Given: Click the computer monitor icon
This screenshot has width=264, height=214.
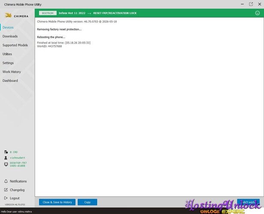Looking at the screenshot, I should (x=6, y=164).
